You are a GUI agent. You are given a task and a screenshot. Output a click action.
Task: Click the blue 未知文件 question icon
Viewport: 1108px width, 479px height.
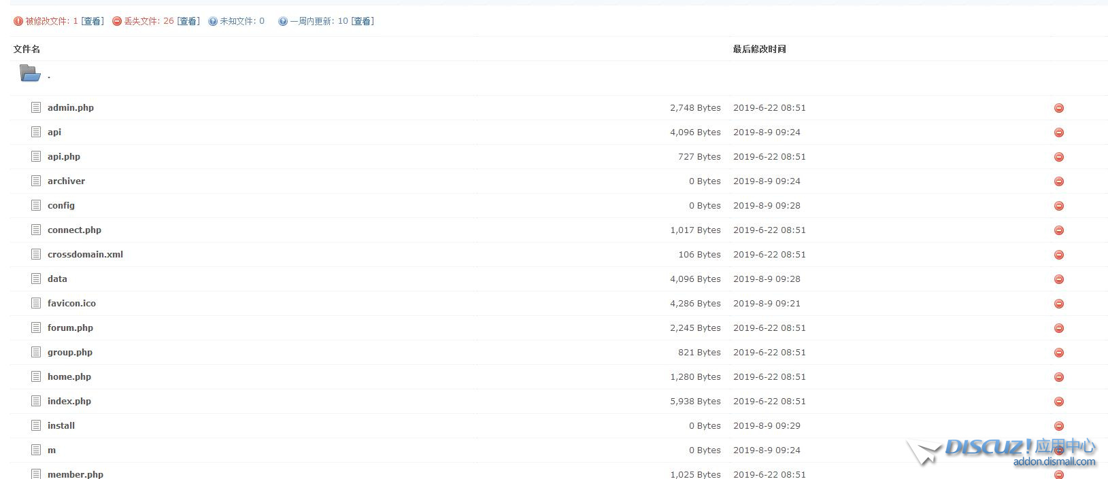(x=213, y=21)
